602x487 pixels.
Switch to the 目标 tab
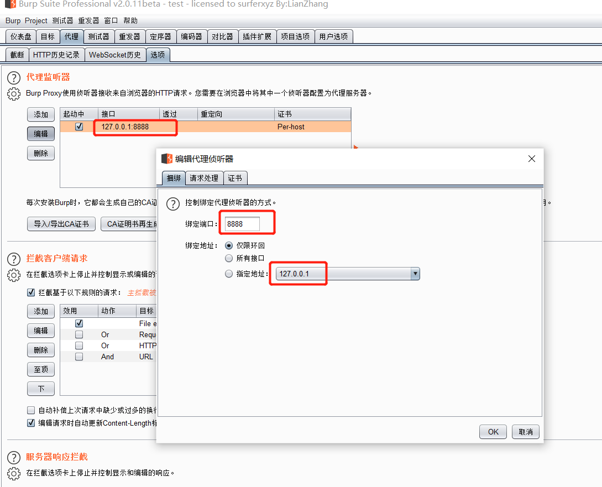tap(48, 36)
